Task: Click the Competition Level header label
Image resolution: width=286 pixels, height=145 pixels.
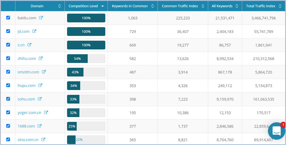Action: pyautogui.click(x=83, y=6)
